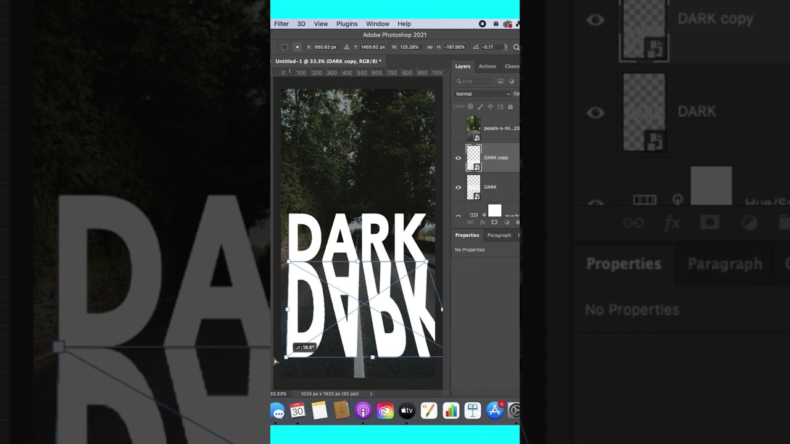Select the Untitled-1 document tab

pyautogui.click(x=328, y=61)
